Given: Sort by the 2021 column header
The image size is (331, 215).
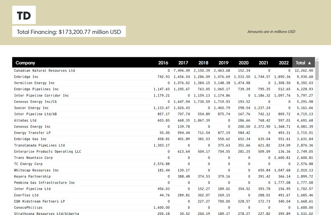Looking at the screenshot, I should tap(263, 63).
